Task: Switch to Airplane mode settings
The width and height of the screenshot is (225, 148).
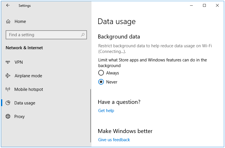Action: point(29,76)
